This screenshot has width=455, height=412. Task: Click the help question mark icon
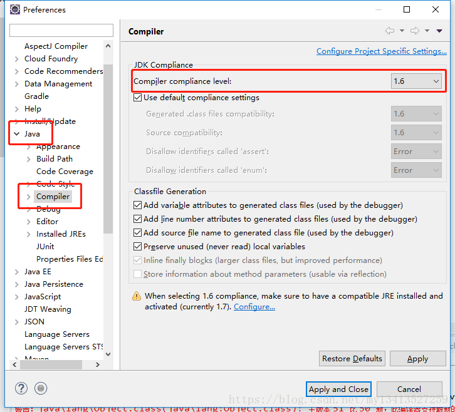point(21,388)
